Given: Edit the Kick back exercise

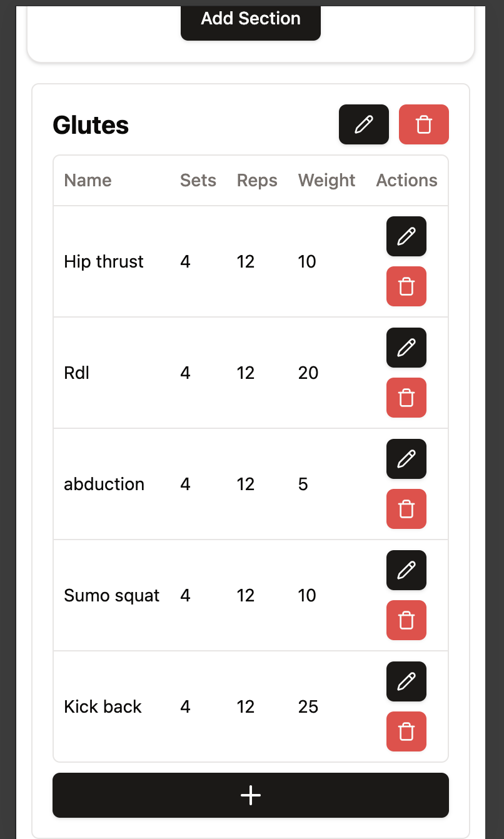Looking at the screenshot, I should [406, 681].
